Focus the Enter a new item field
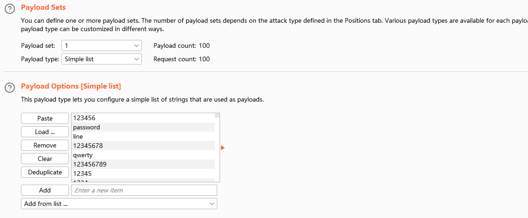Image resolution: width=528 pixels, height=218 pixels. (x=144, y=190)
